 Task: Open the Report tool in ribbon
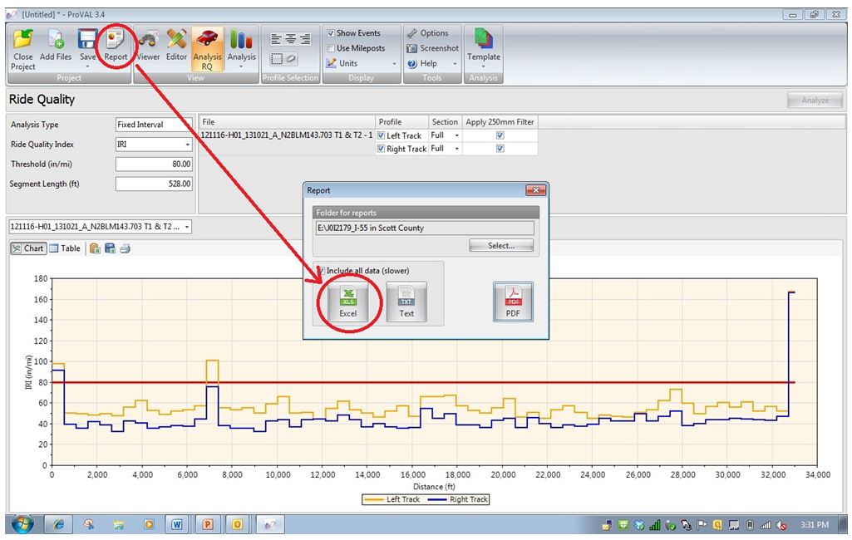(116, 46)
